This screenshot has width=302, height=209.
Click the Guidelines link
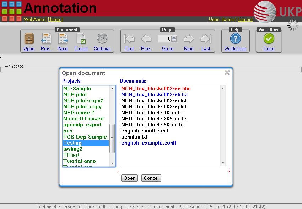click(235, 49)
